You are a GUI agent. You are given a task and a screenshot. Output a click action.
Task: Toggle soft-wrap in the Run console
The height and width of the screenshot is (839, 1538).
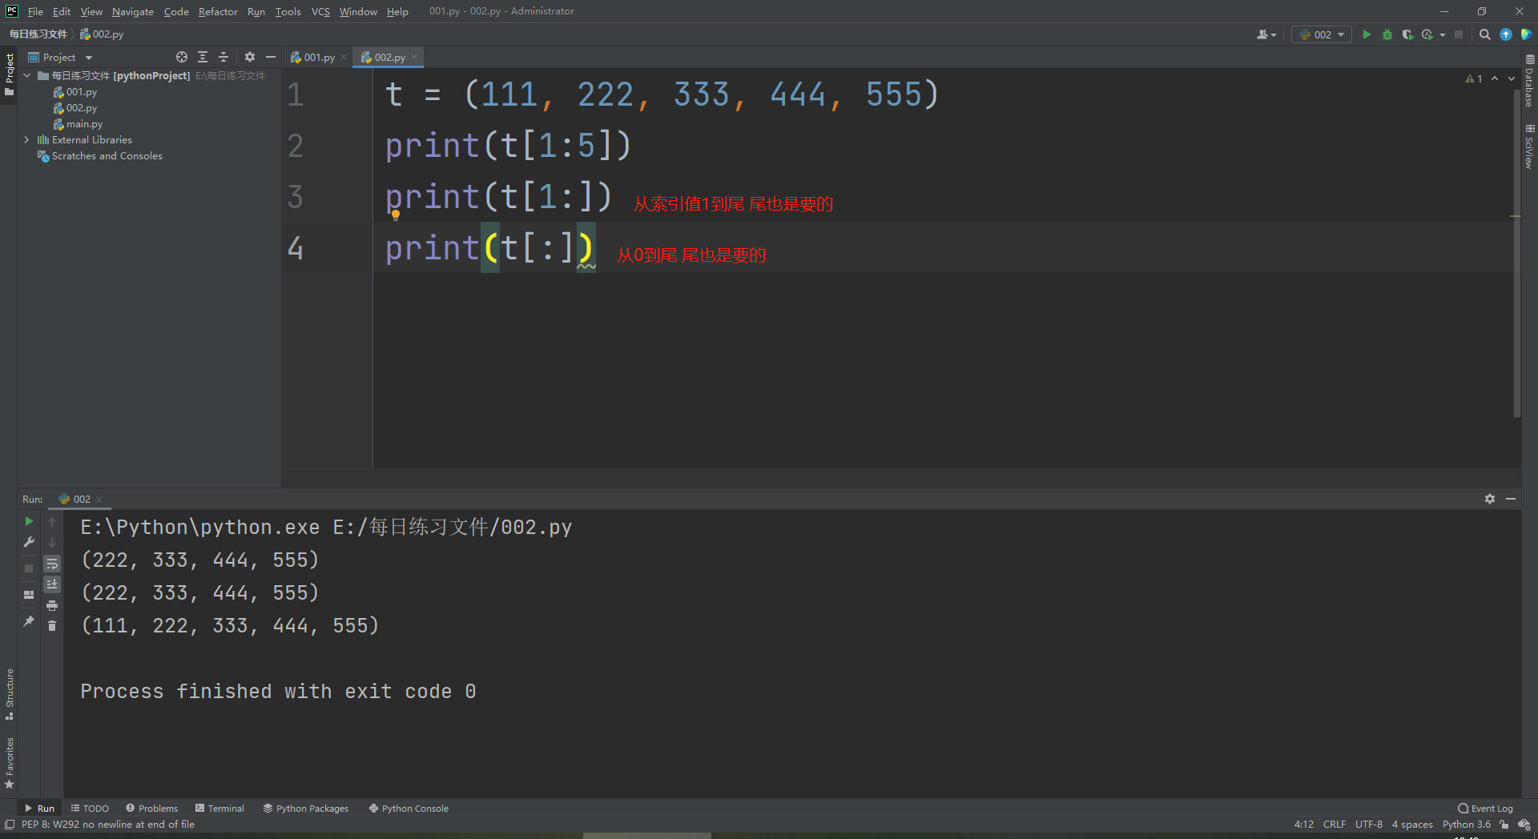52,564
